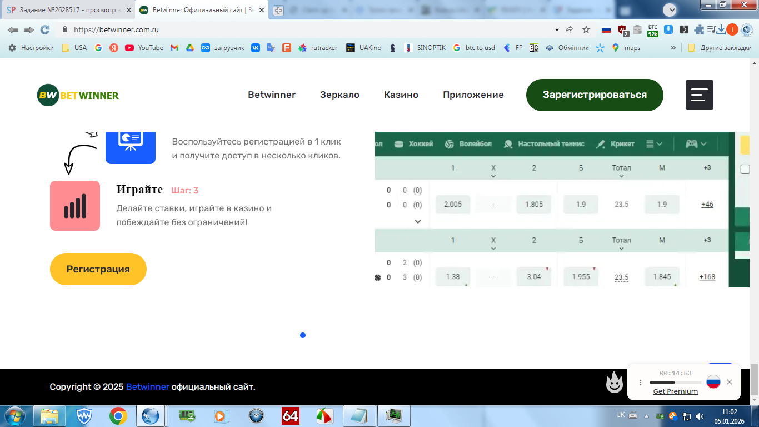Select the Hockey puck sport icon
759x427 pixels.
398,144
